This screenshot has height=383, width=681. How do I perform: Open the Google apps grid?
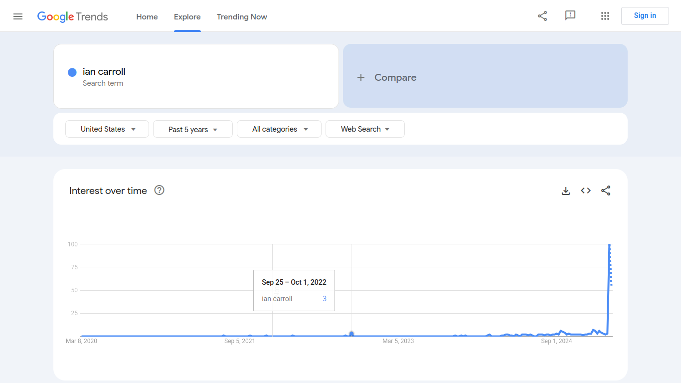[x=605, y=16]
